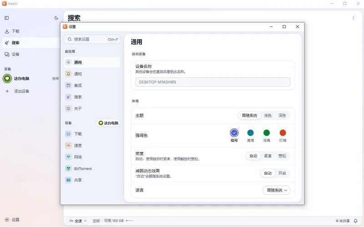This screenshot has width=364, height=228.
Task: Set theme to 跟随系统
Action: 249,116
